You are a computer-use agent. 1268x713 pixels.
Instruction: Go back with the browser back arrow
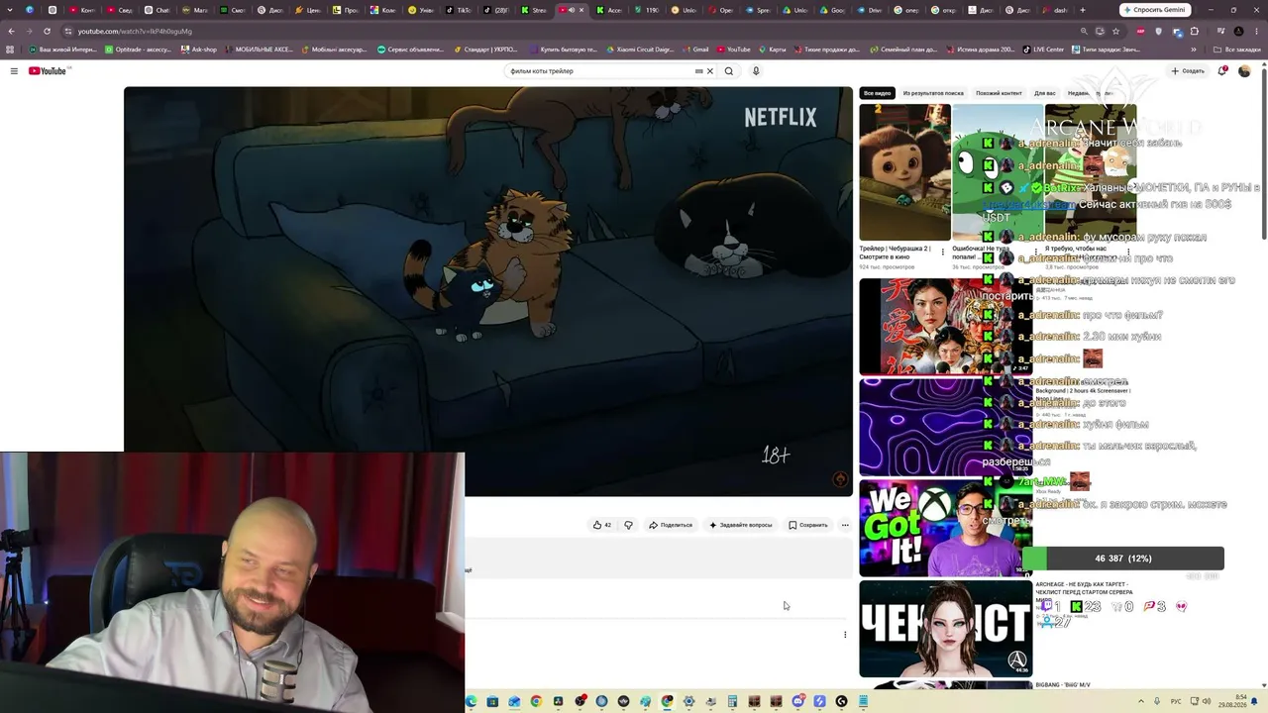11,32
